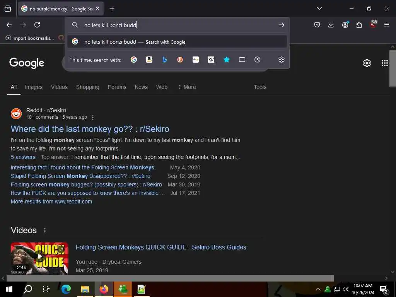396x297 pixels.
Task: Open the Videos section options menu
Action: pyautogui.click(x=45, y=230)
